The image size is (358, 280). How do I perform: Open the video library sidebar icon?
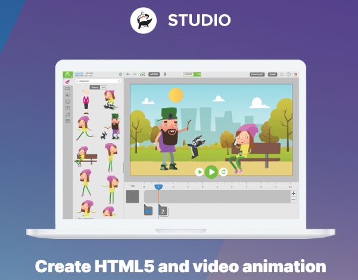pos(67,88)
